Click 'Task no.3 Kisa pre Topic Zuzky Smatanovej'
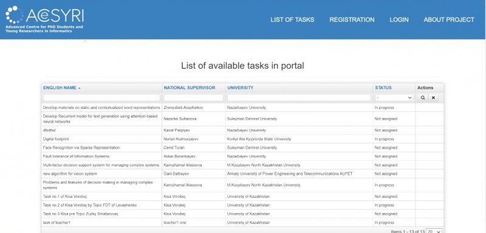The image size is (486, 233). pos(80,214)
